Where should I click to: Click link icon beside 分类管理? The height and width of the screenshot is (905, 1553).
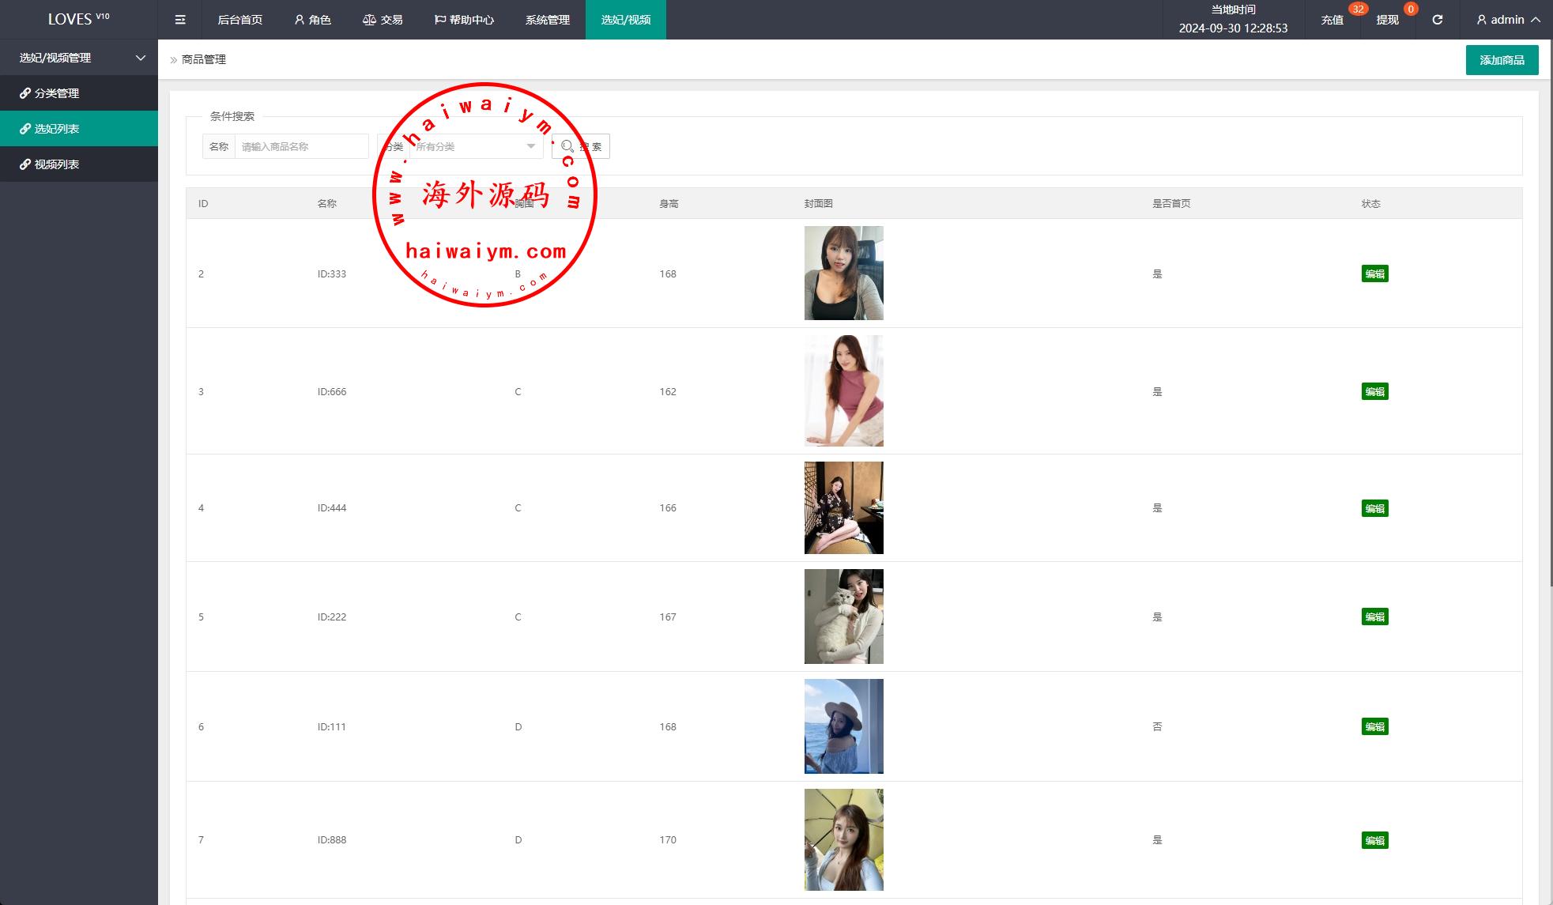pos(25,93)
